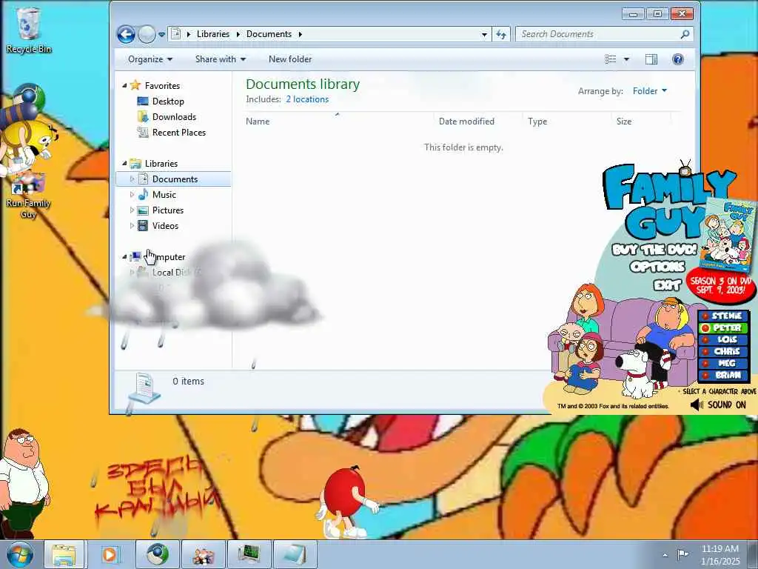Collapse the Libraries tree group
Image resolution: width=758 pixels, height=569 pixels.
(x=124, y=164)
